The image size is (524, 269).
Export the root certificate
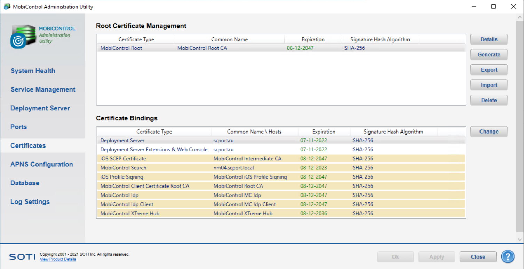pyautogui.click(x=489, y=70)
